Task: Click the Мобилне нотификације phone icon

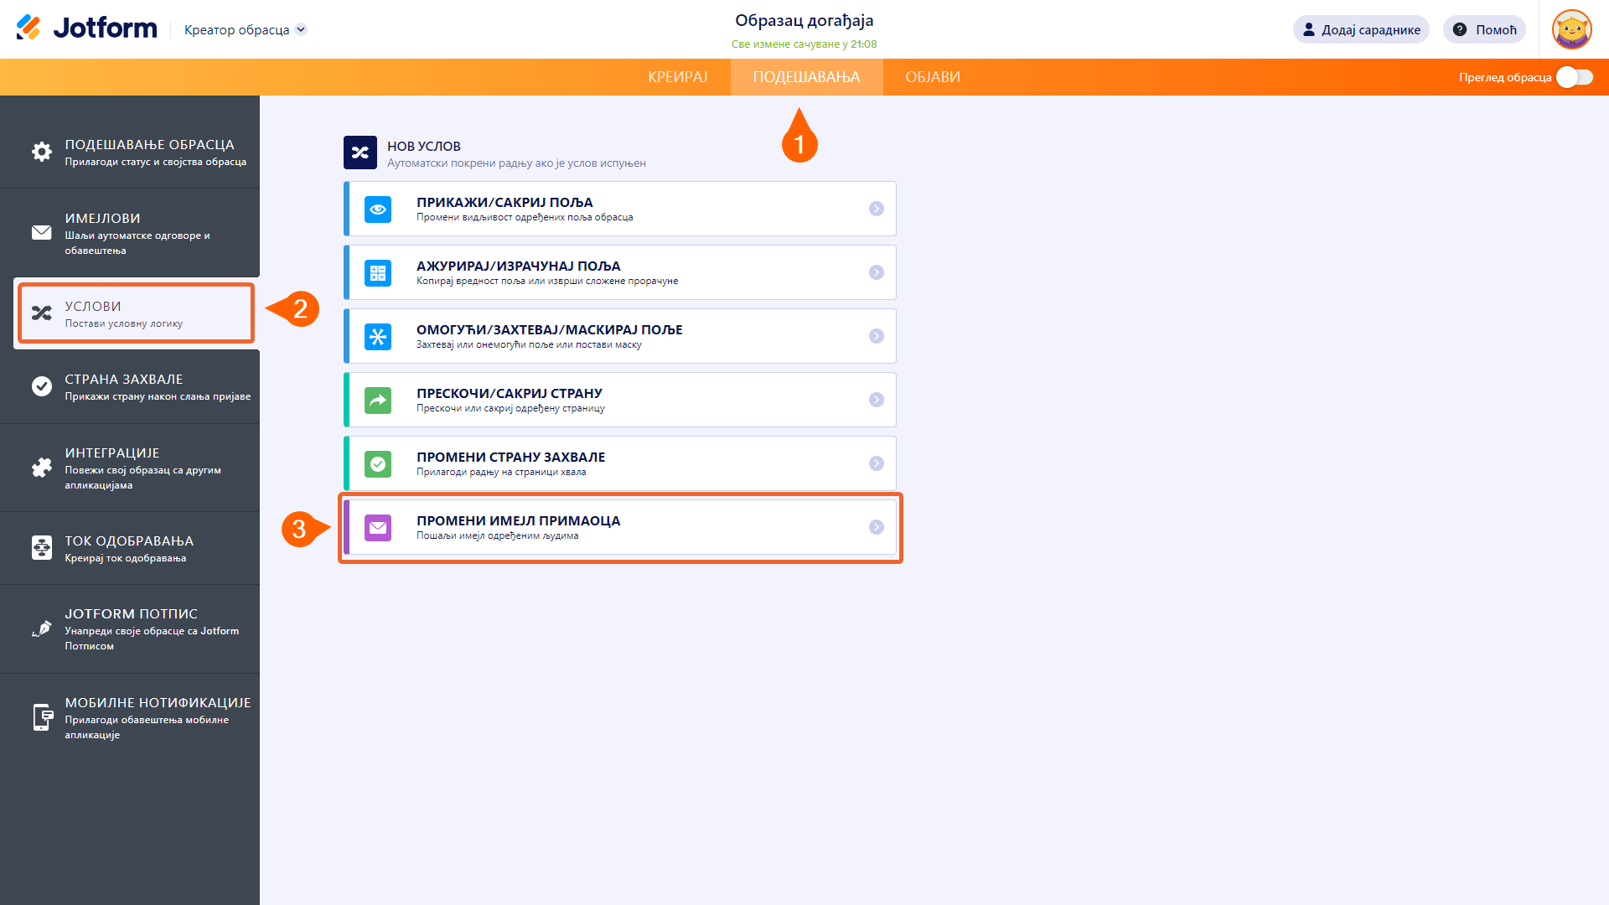Action: coord(41,717)
